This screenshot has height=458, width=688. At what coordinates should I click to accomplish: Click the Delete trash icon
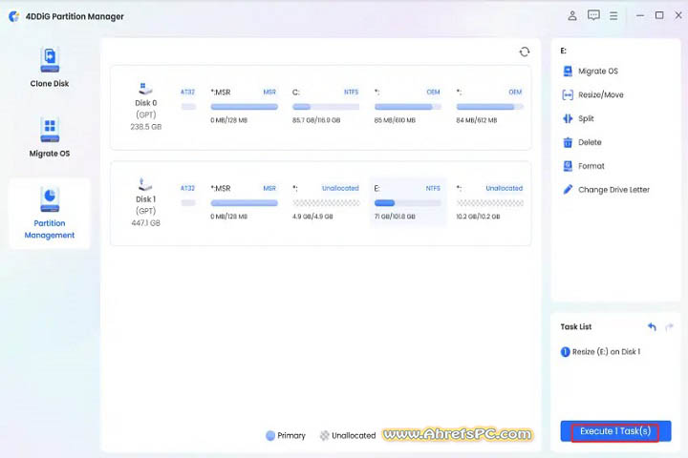568,142
